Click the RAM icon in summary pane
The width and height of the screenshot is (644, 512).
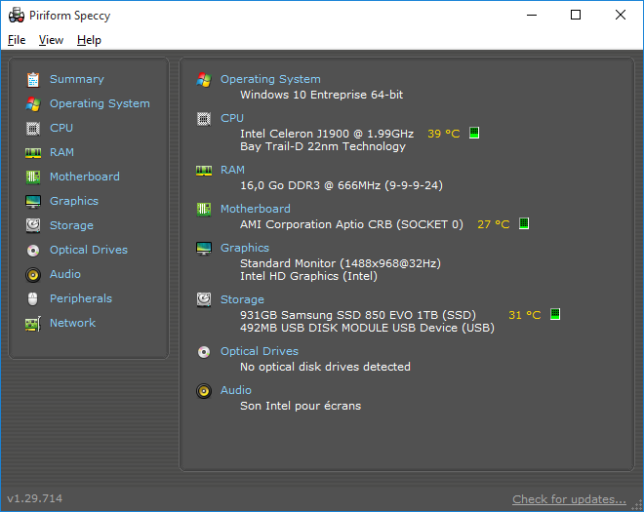coord(204,171)
